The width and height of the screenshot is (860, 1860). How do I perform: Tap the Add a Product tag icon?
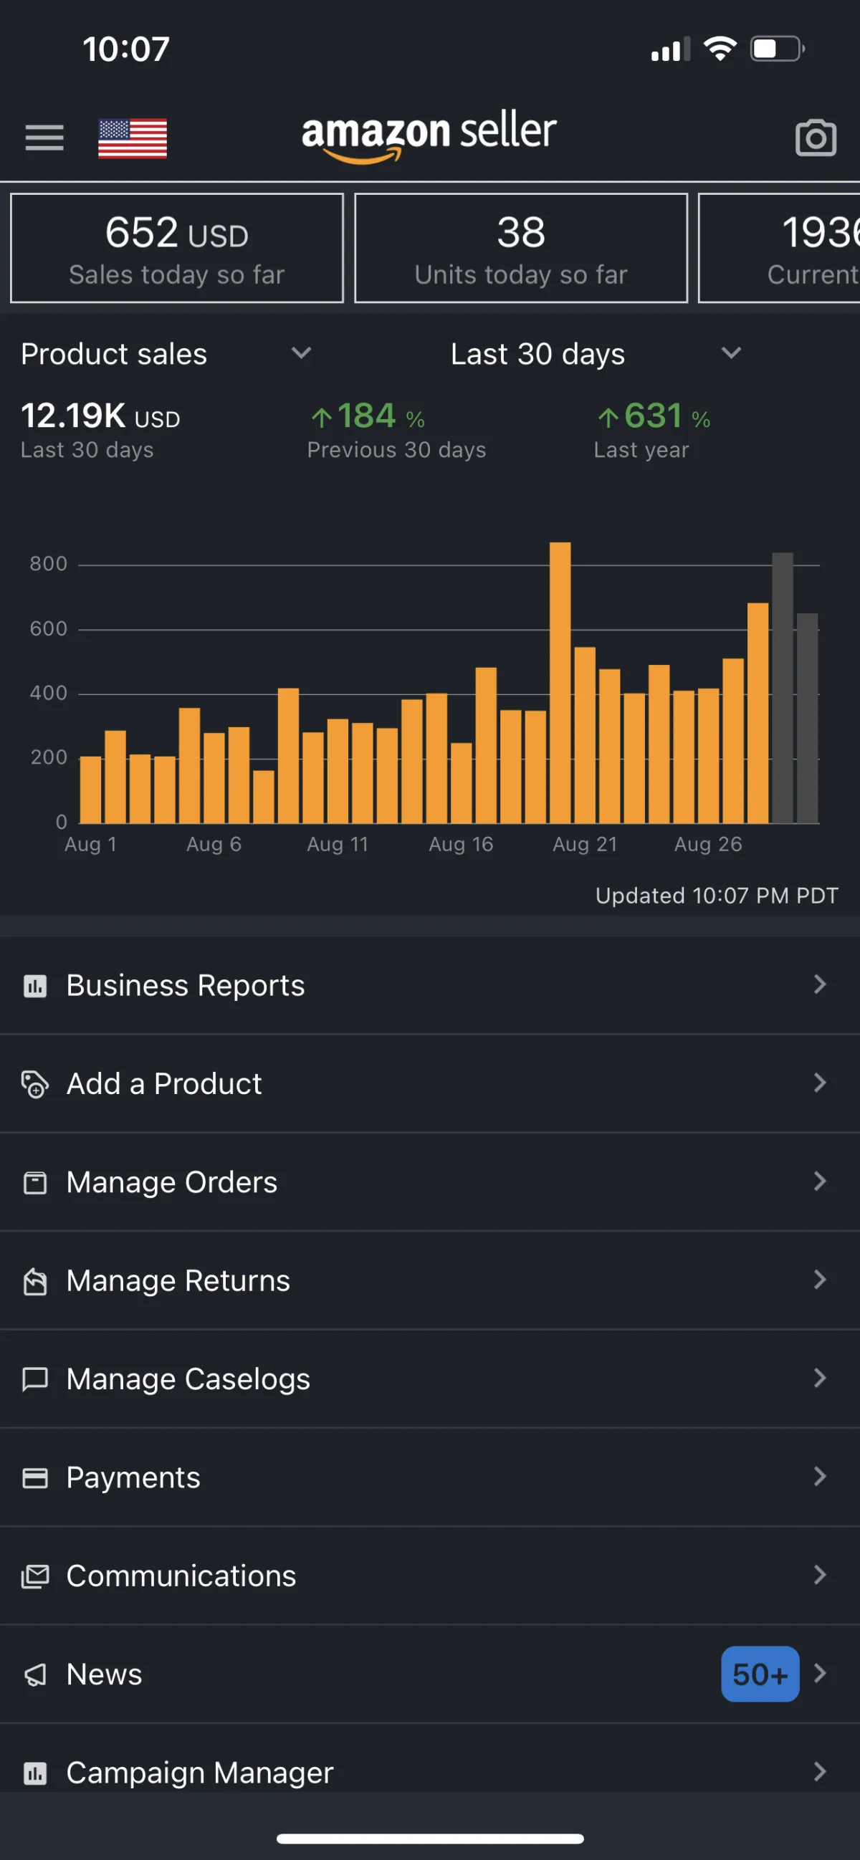click(34, 1084)
